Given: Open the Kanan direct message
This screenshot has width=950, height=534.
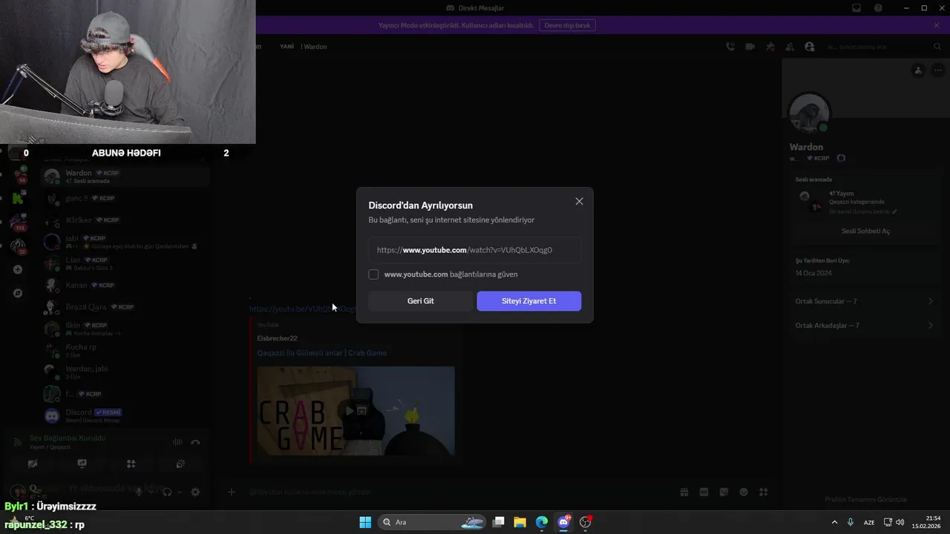Looking at the screenshot, I should tap(125, 285).
